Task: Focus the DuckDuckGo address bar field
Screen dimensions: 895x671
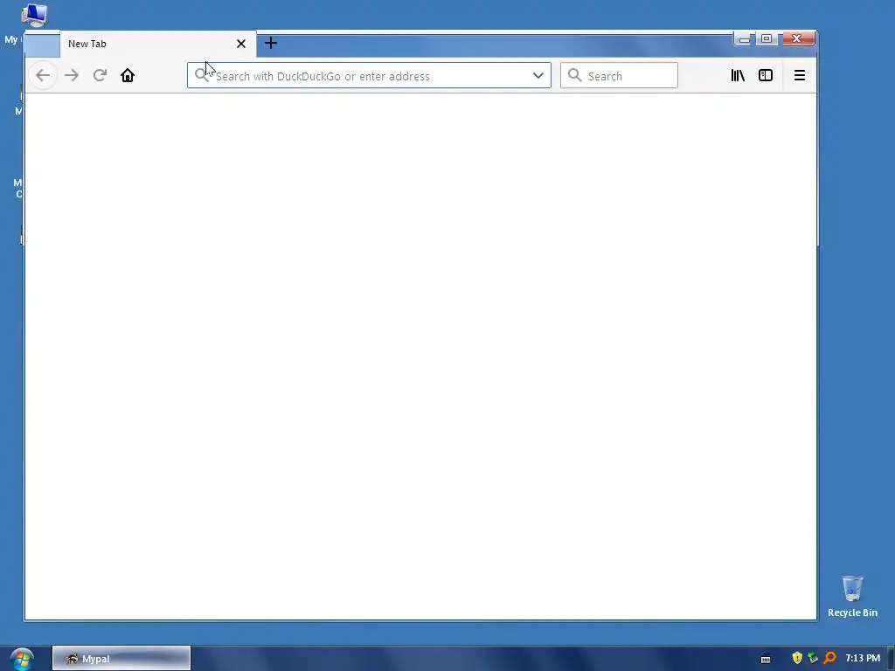Action: (x=369, y=75)
